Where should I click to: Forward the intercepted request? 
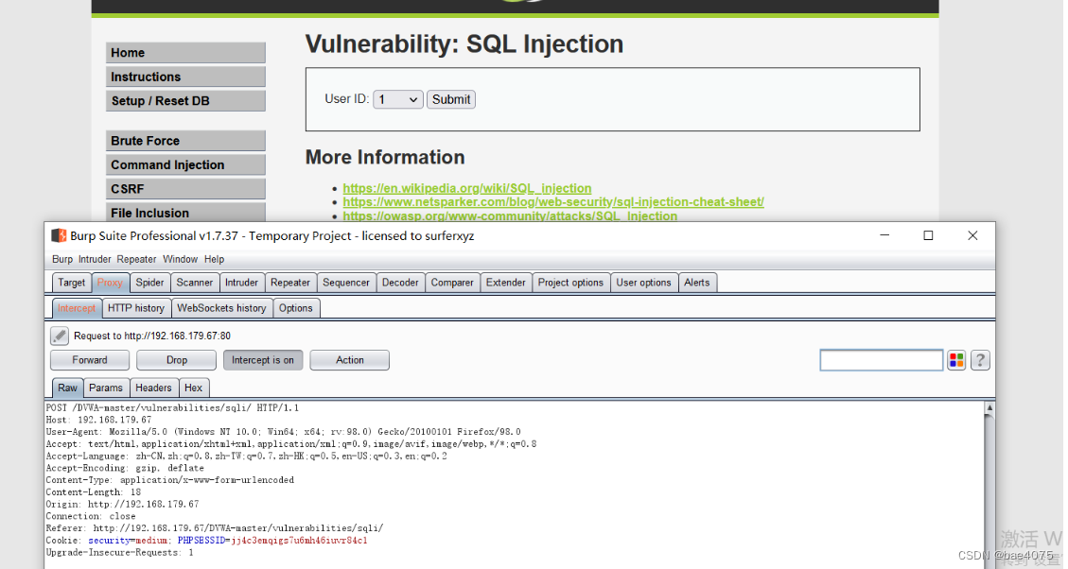(x=90, y=360)
